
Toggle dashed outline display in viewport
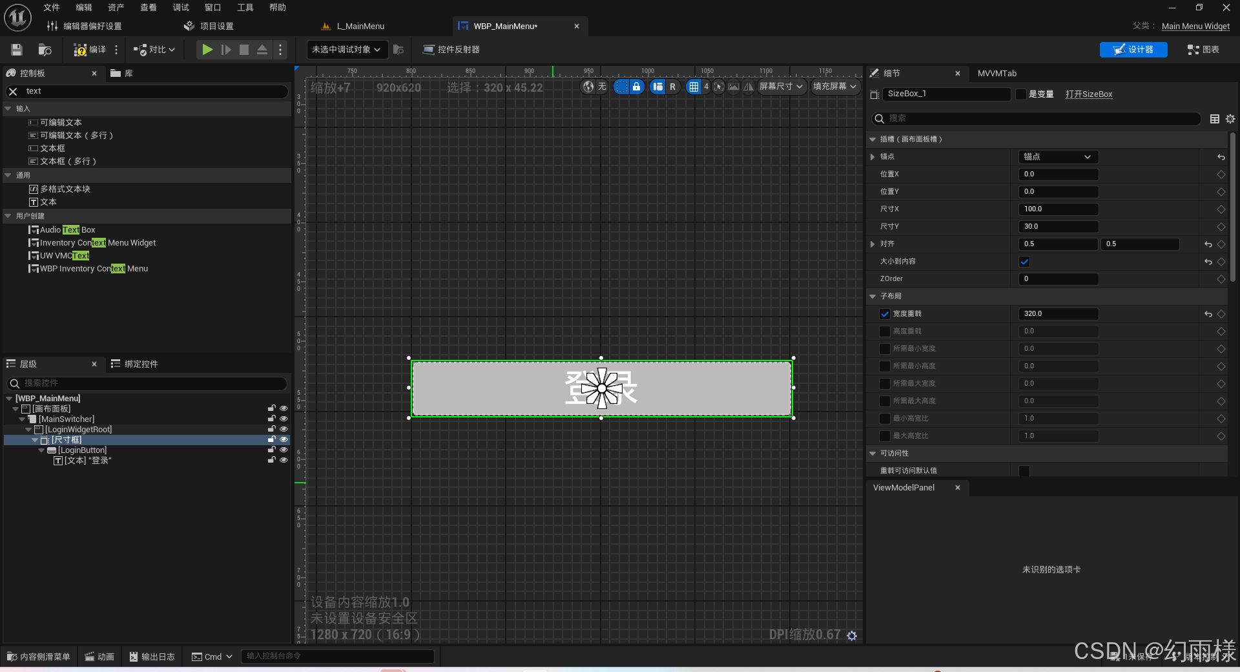621,87
